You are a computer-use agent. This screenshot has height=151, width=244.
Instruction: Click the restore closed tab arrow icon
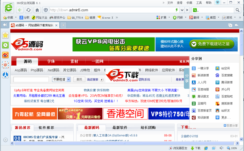coord(236,25)
